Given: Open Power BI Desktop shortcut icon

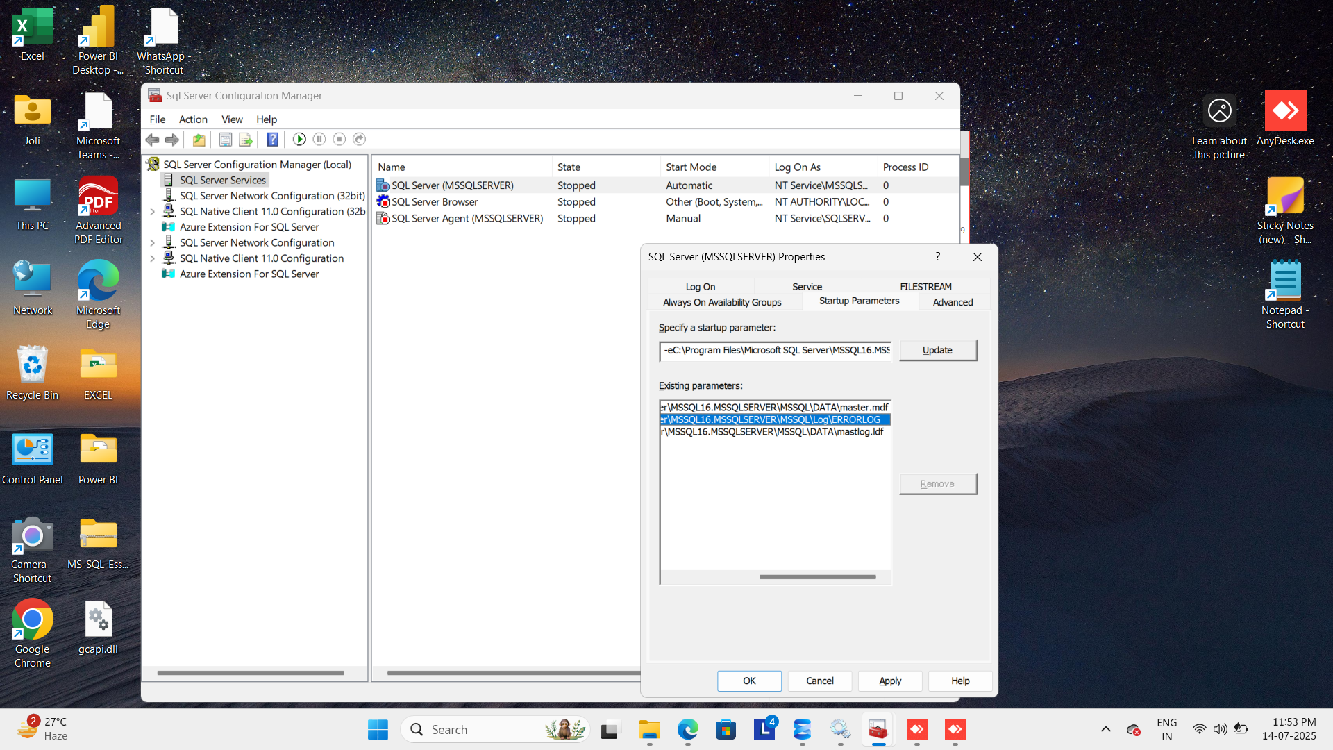Looking at the screenshot, I should 98,28.
